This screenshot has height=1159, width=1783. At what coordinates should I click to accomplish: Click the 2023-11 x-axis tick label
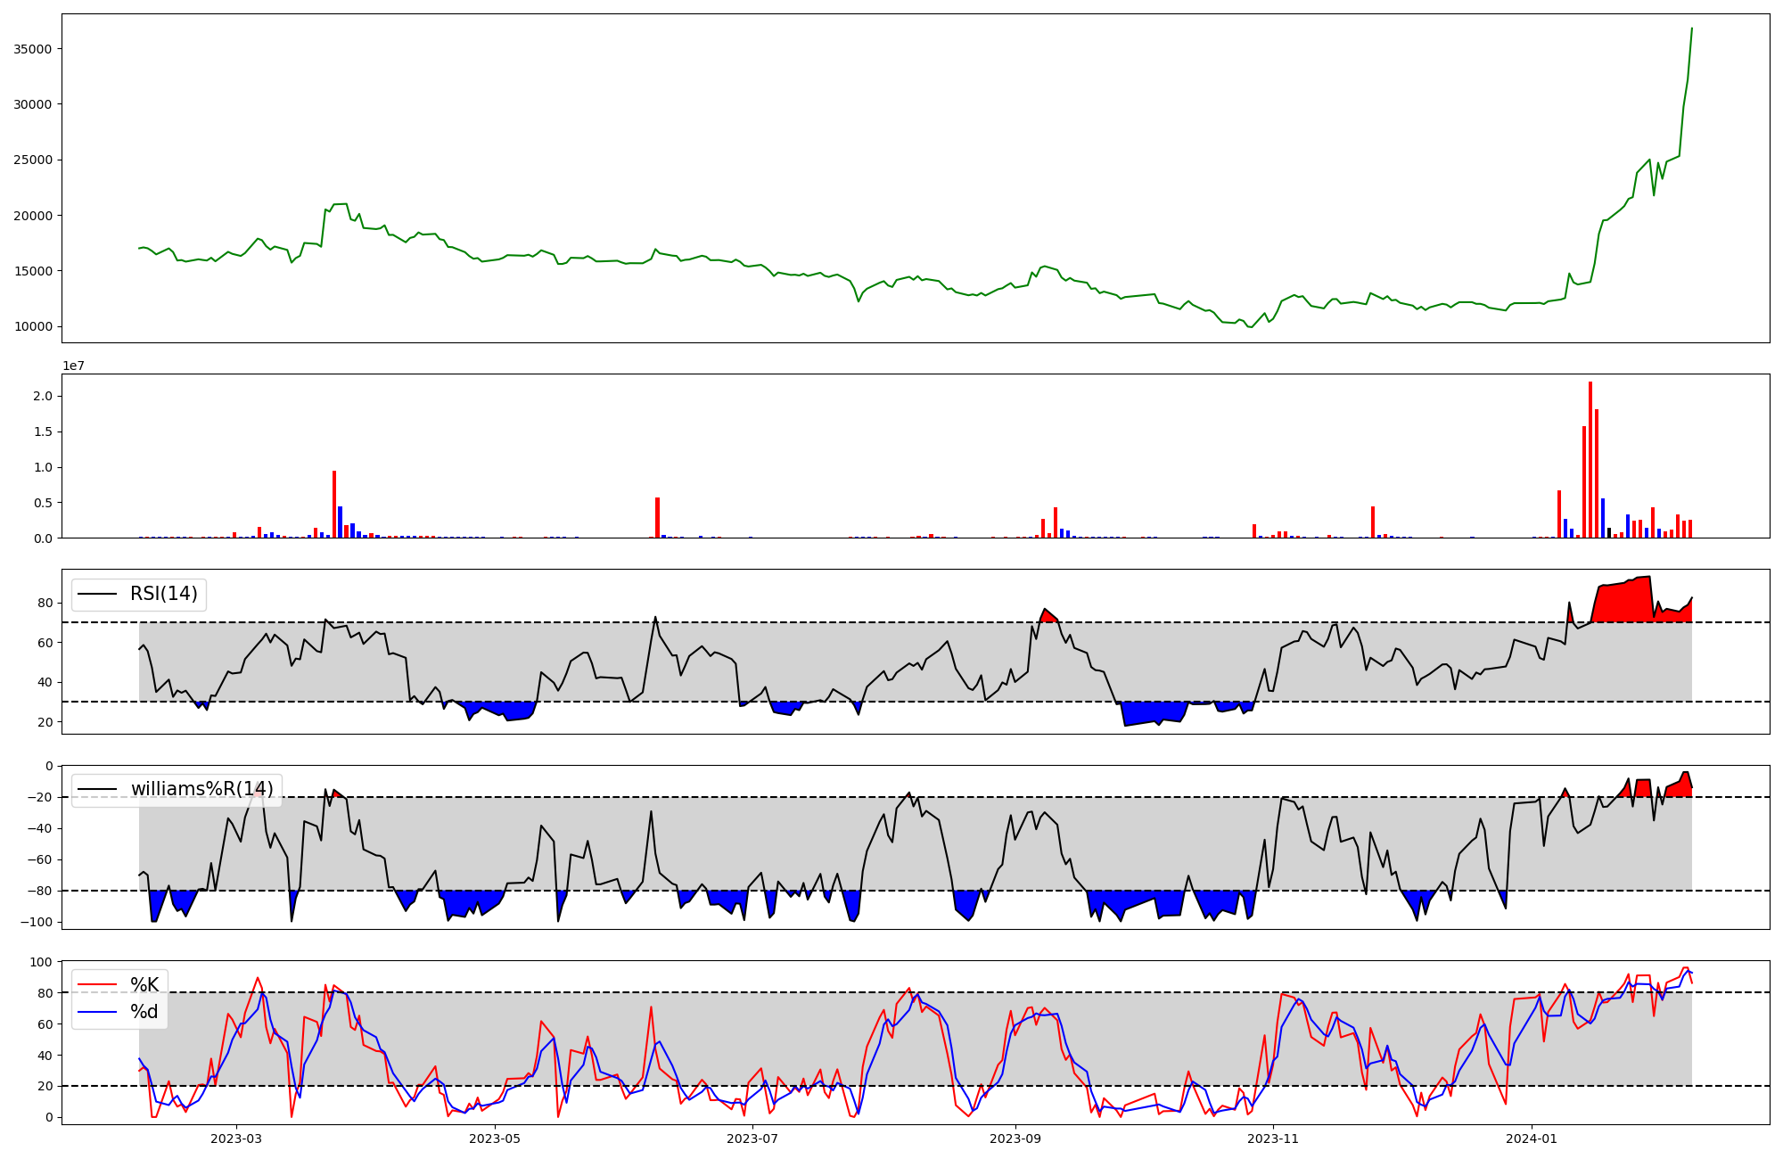point(1273,1138)
